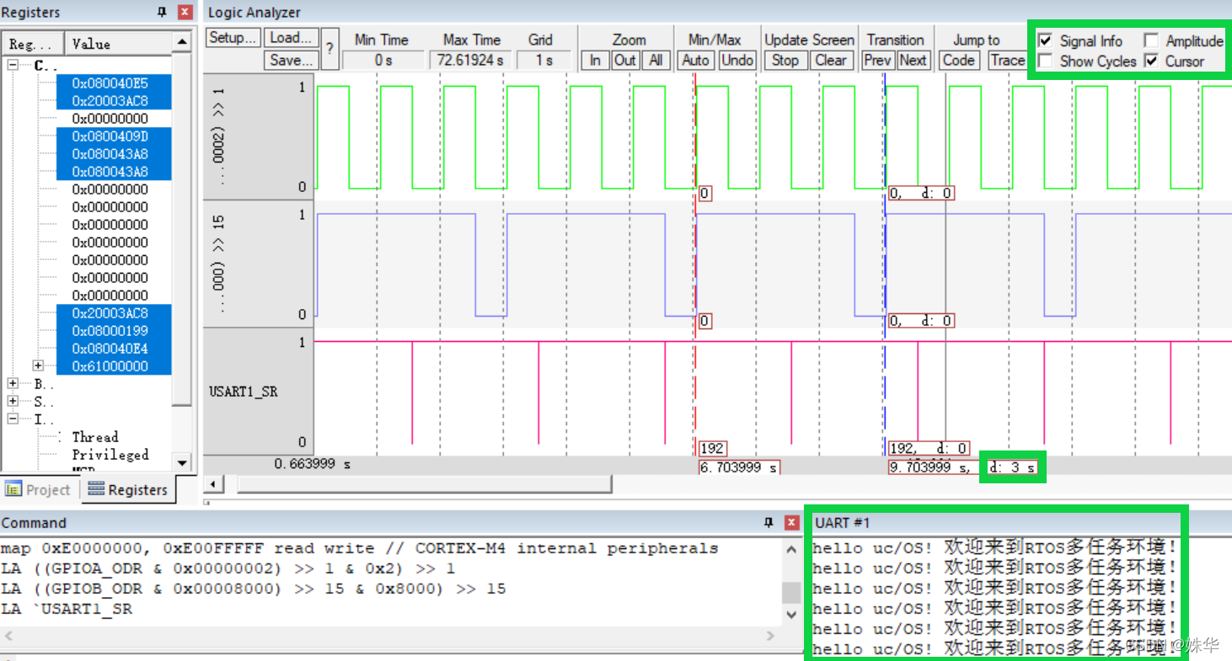This screenshot has height=661, width=1232.
Task: Collapse the I.. register group
Action: click(x=13, y=418)
